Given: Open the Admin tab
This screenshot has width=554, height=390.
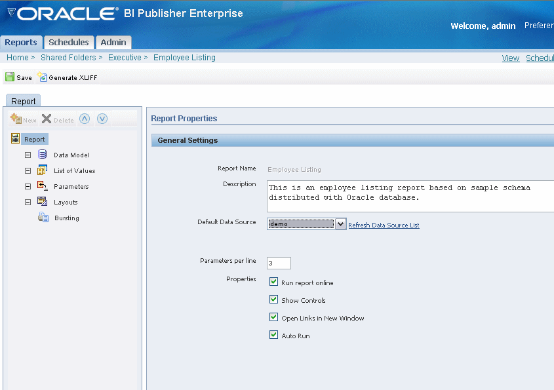Looking at the screenshot, I should point(113,43).
